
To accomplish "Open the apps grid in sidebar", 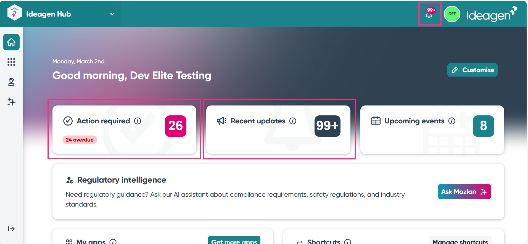I will 11,62.
